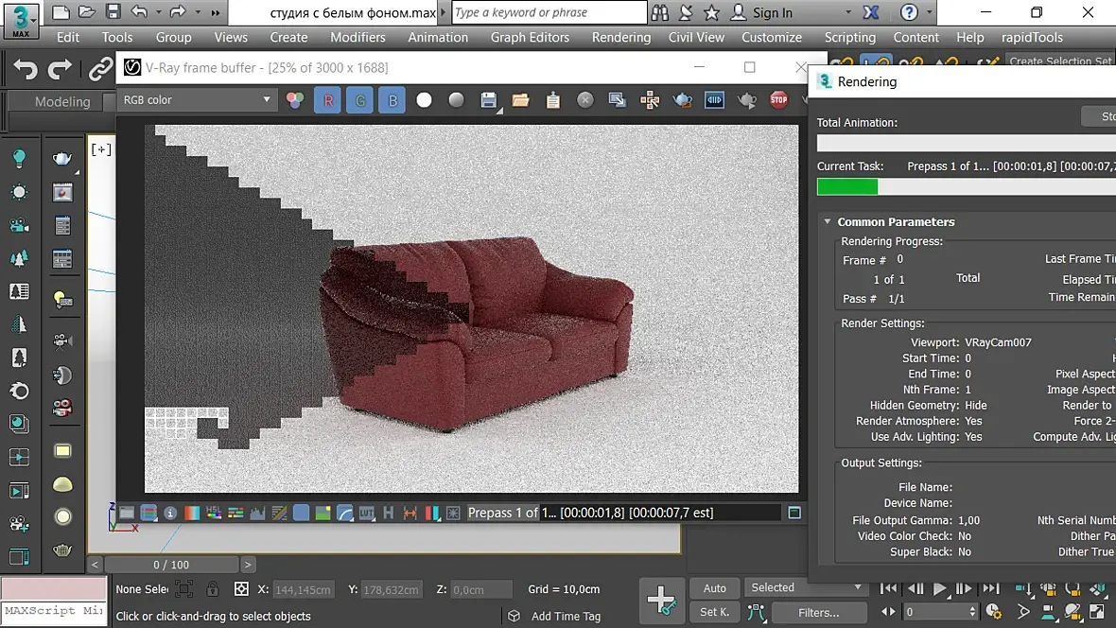The width and height of the screenshot is (1116, 628).
Task: Open the Rendering menu
Action: coord(620,37)
